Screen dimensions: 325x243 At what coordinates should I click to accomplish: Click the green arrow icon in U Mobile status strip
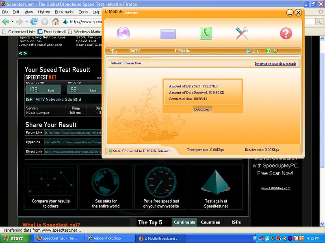268,51
